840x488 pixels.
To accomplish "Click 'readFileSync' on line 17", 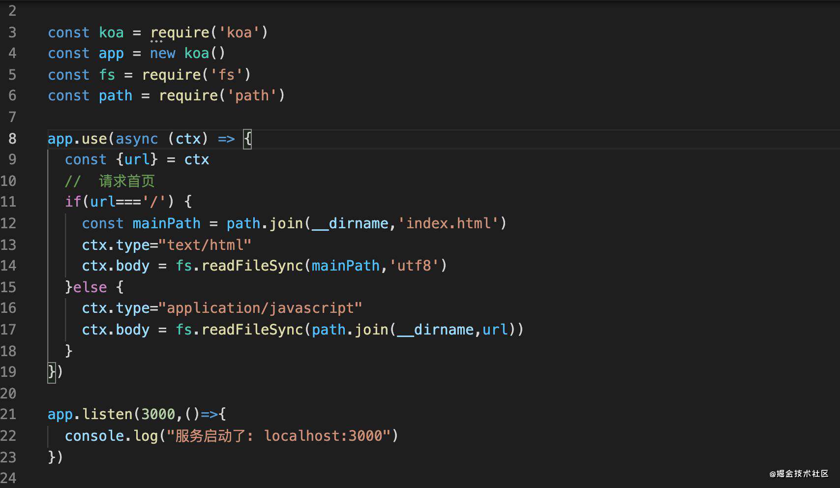I will point(252,330).
